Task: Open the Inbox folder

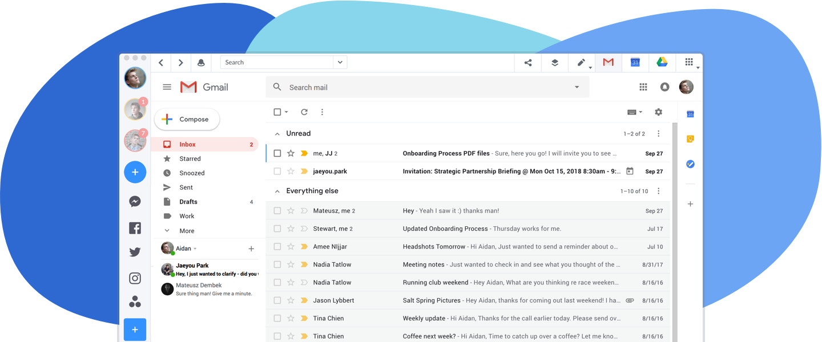Action: pos(205,145)
